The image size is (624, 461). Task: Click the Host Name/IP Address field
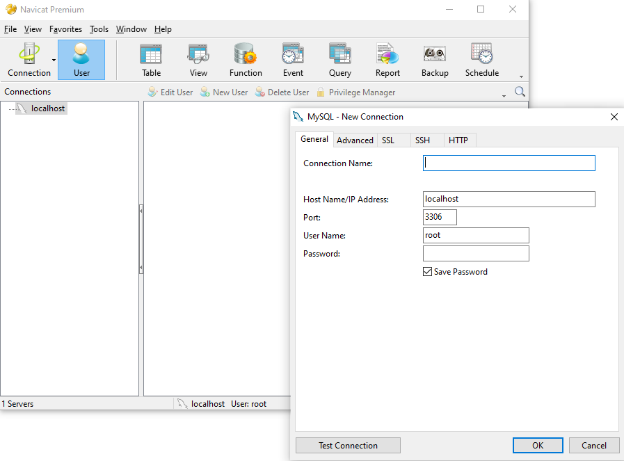pyautogui.click(x=509, y=199)
